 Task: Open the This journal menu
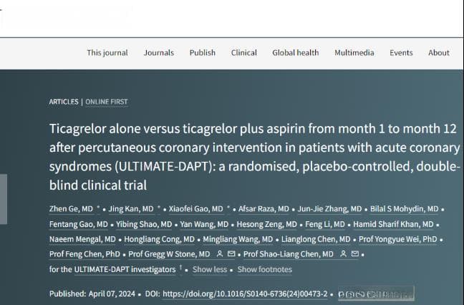click(x=107, y=53)
